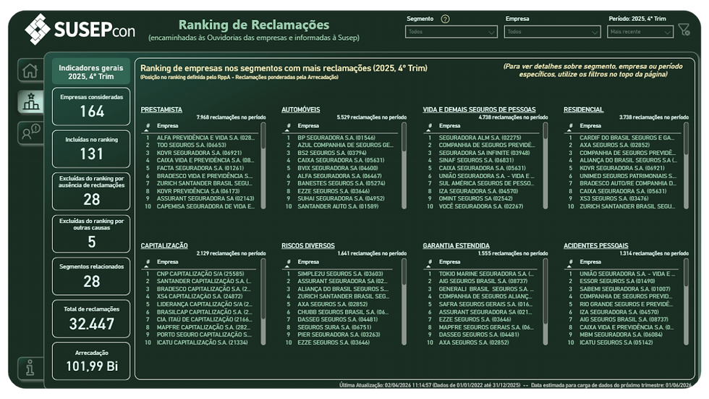Image resolution: width=709 pixels, height=399 pixels.
Task: Click the Automóveis table scrollbar
Action: point(404,166)
